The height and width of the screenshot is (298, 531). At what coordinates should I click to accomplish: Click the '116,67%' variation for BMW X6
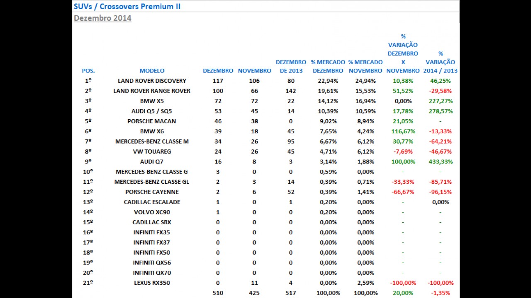tap(403, 131)
